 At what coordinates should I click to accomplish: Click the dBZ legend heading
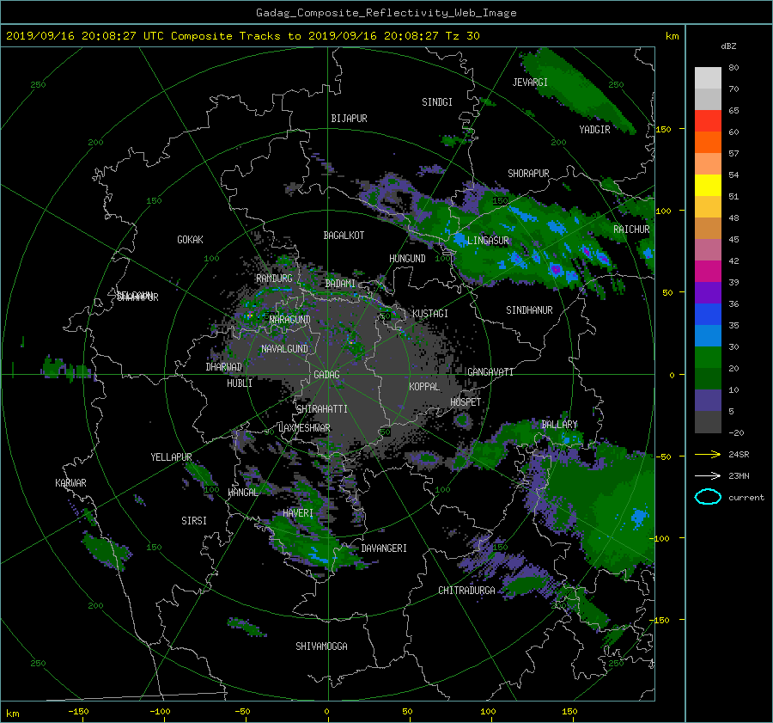click(728, 46)
